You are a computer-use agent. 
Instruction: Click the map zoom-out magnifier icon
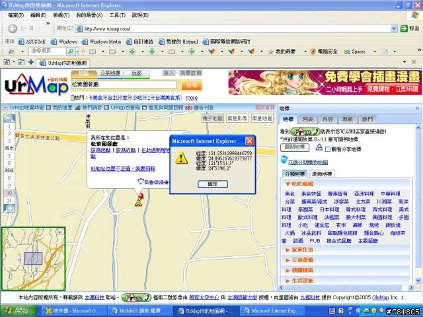[x=9, y=118]
